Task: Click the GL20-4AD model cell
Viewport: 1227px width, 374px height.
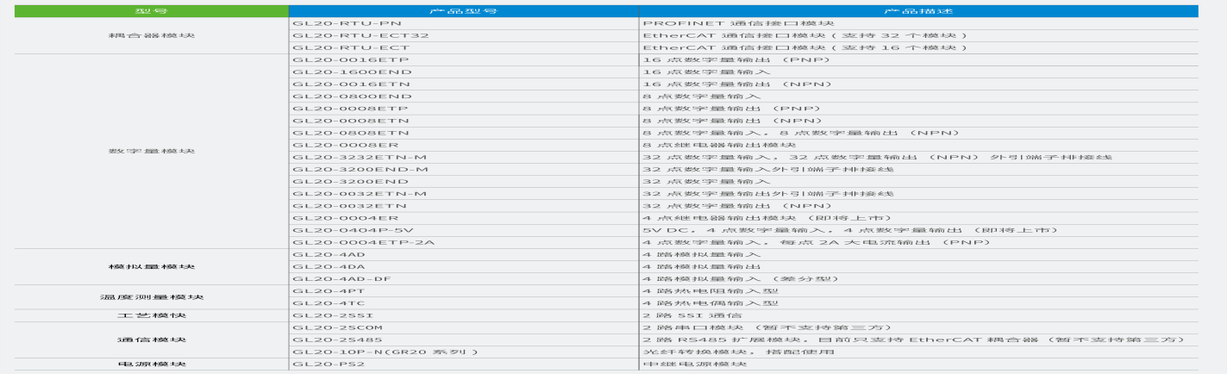Action: click(x=463, y=254)
